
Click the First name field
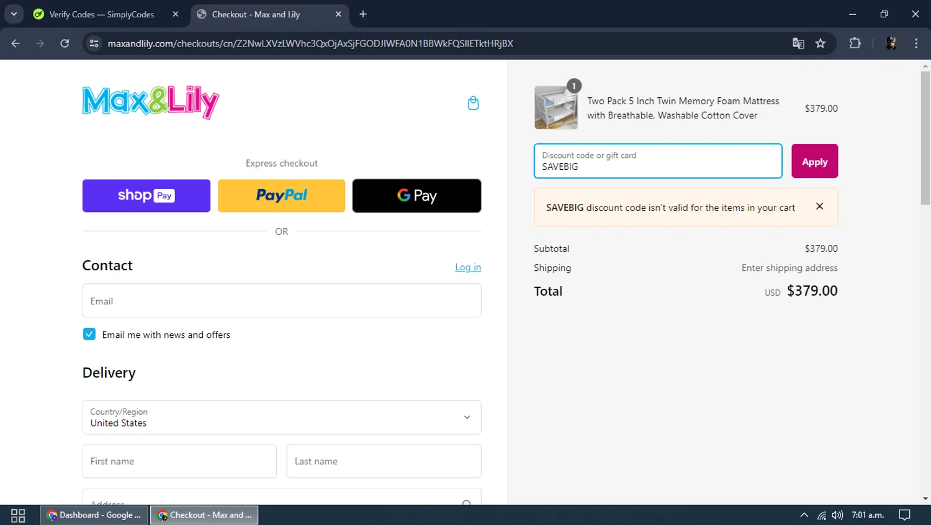pos(179,461)
